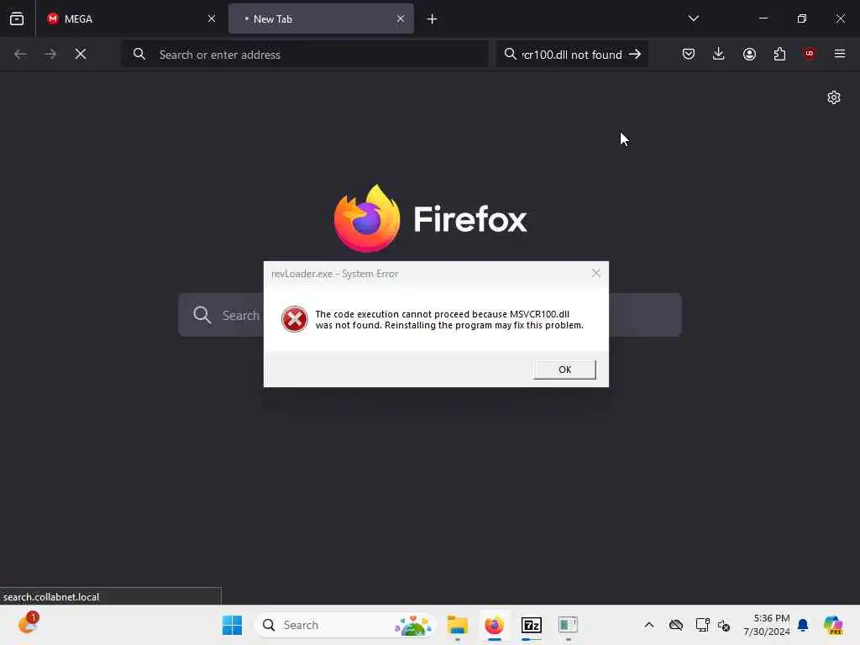Submit search with the arrow button
860x645 pixels.
(635, 55)
